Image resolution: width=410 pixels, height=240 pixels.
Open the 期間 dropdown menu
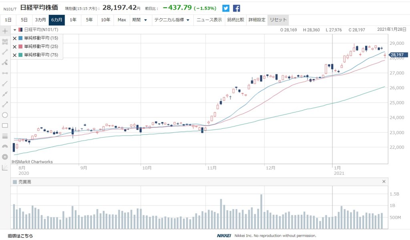click(139, 20)
